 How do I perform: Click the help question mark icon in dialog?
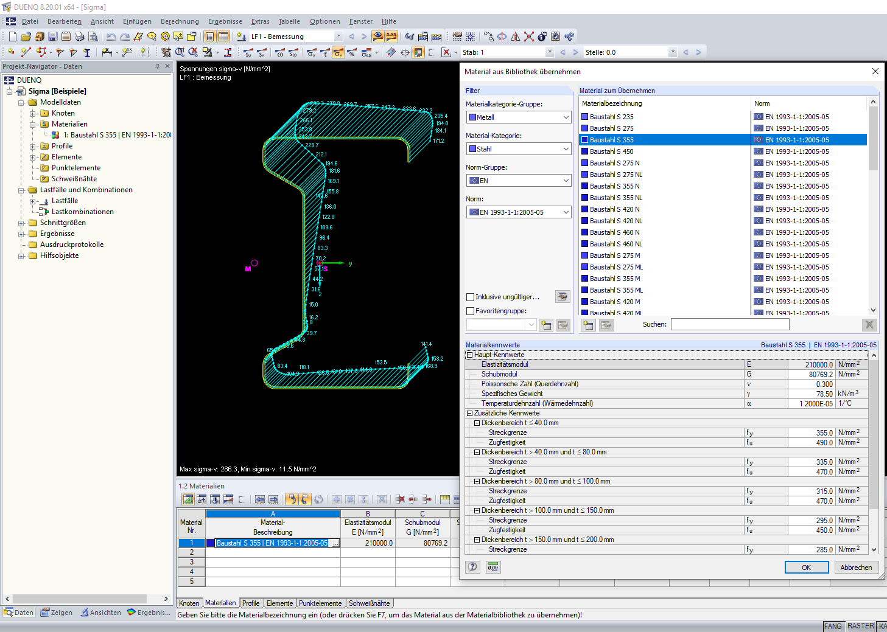[x=472, y=567]
